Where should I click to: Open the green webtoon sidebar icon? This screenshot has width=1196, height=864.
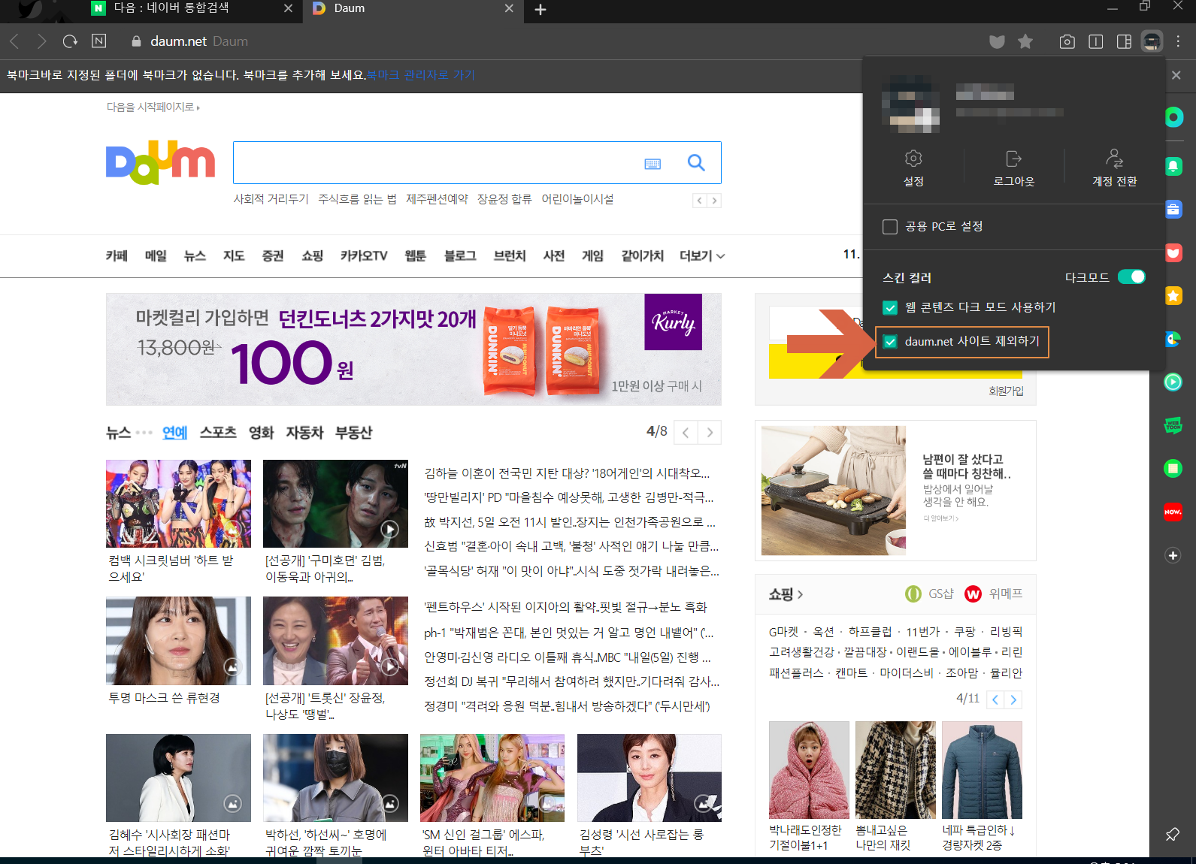tap(1173, 425)
